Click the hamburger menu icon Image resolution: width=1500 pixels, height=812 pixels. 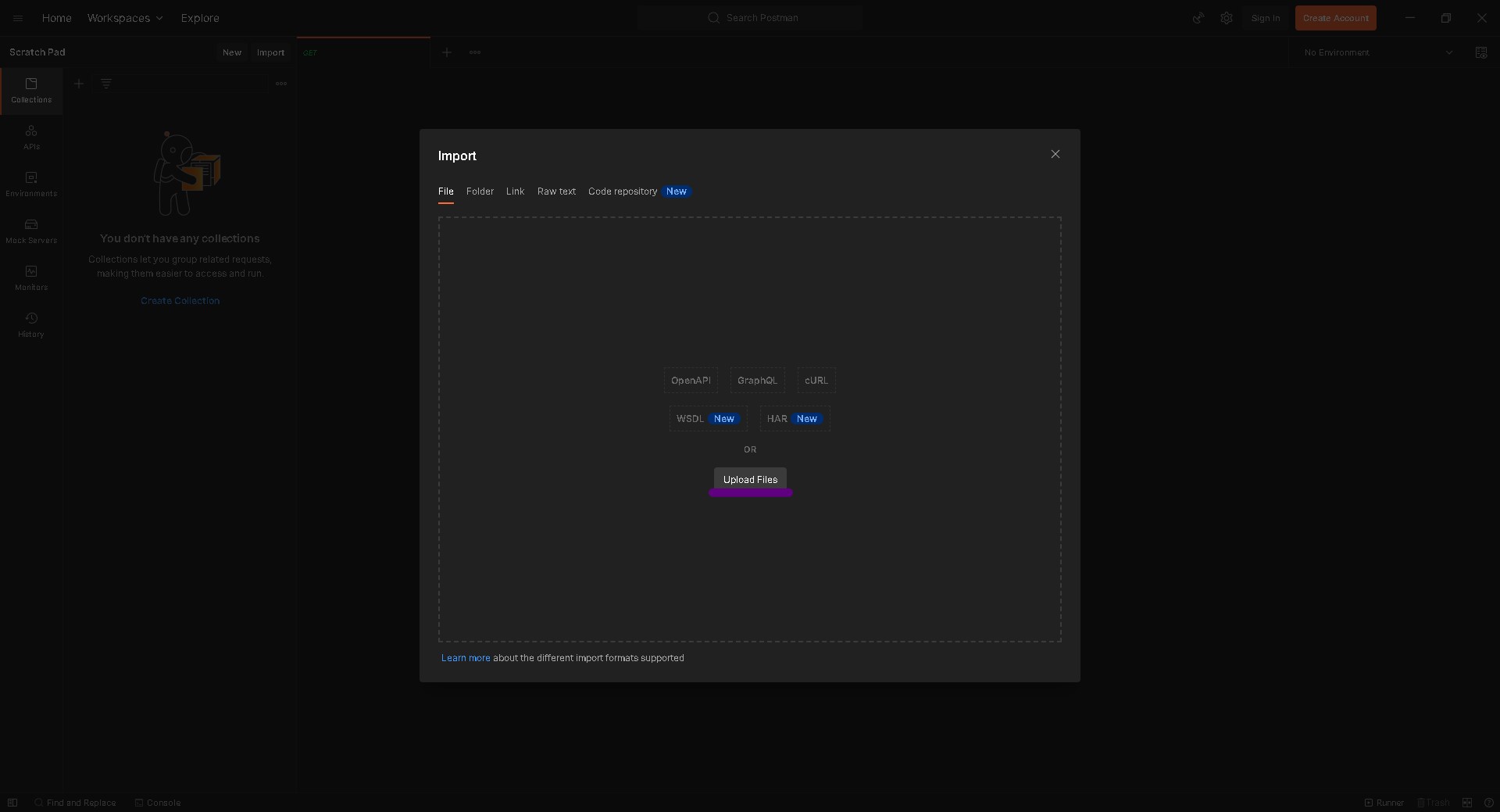click(x=18, y=18)
